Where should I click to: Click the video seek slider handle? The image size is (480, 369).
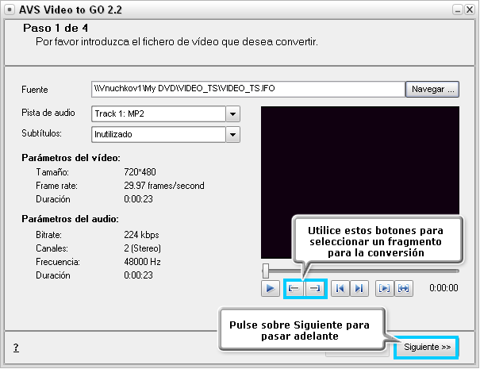coord(266,271)
